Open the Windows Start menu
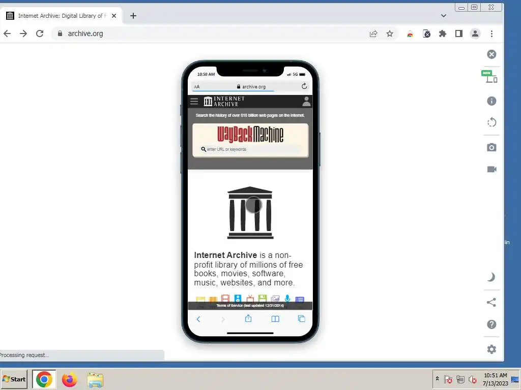 (x=14, y=379)
